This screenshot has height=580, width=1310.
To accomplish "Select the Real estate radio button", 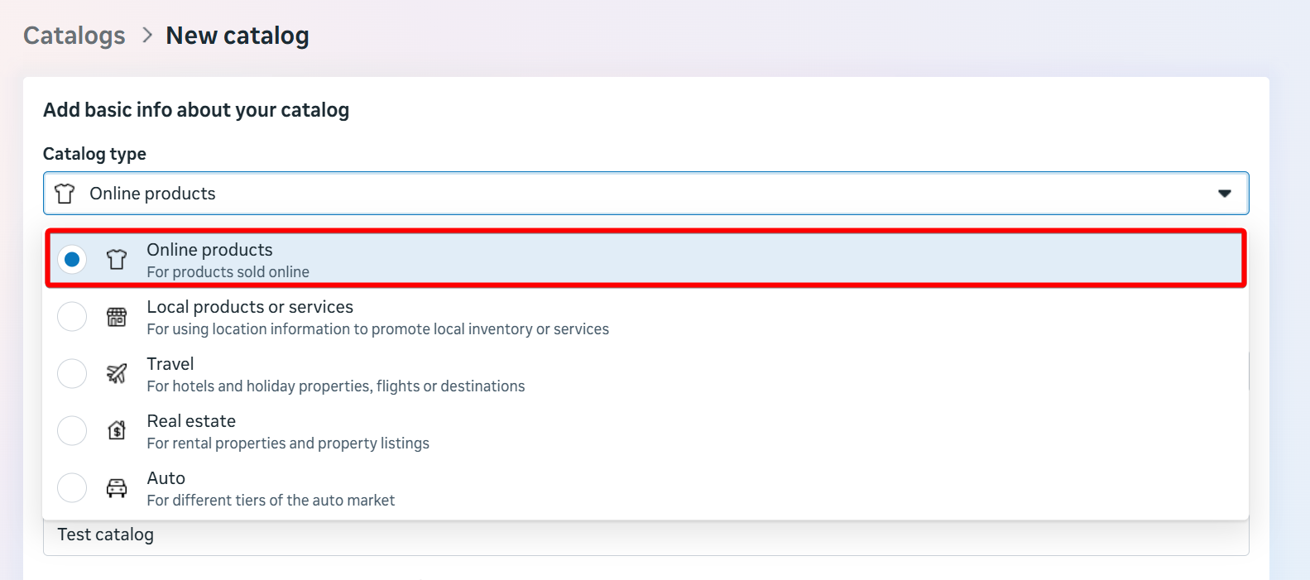I will click(72, 431).
